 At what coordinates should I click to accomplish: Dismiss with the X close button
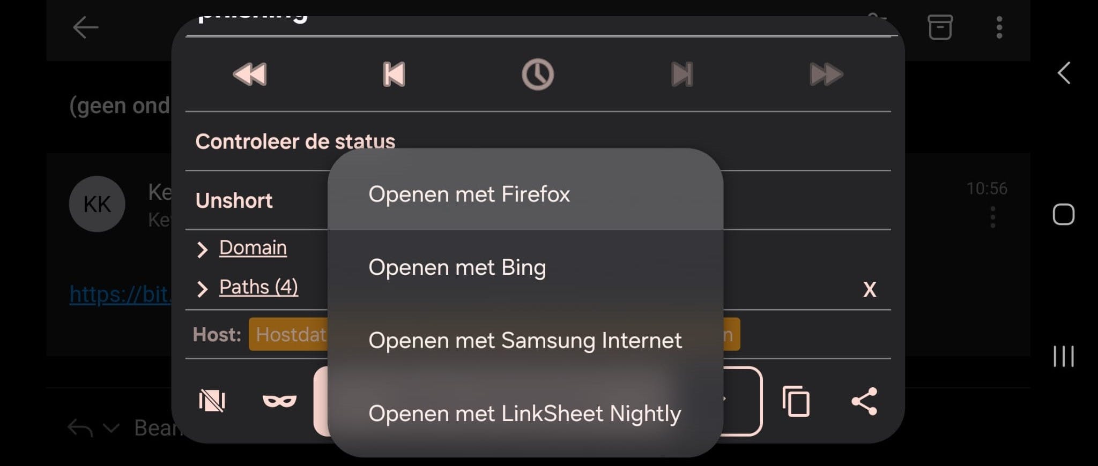pos(870,290)
